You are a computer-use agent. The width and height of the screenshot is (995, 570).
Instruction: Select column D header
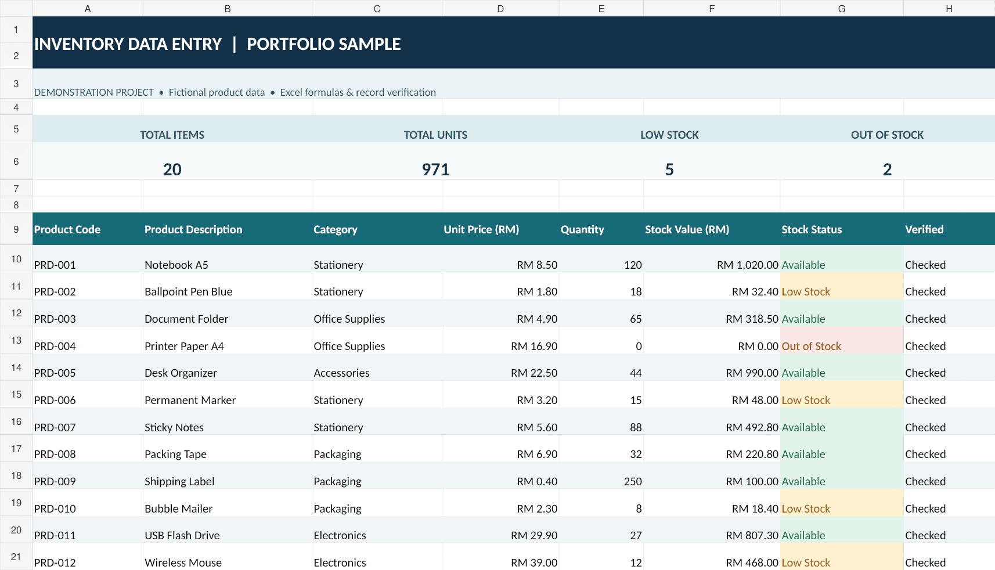(x=500, y=8)
